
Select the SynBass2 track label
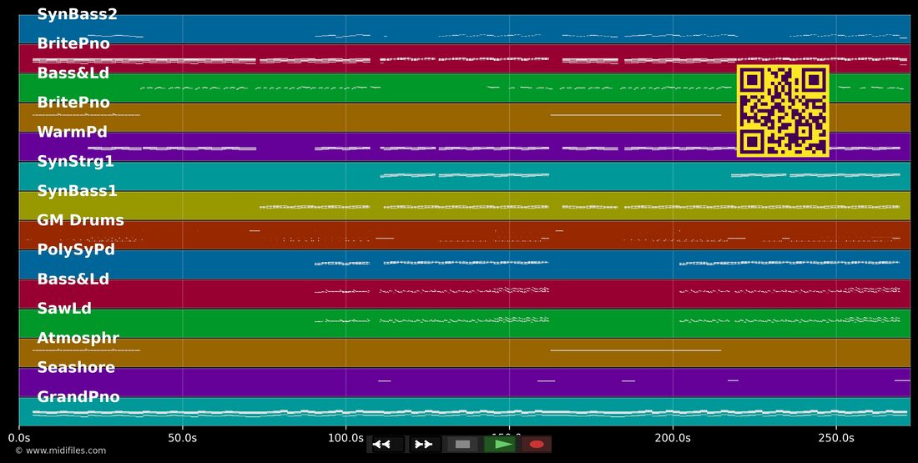[78, 14]
